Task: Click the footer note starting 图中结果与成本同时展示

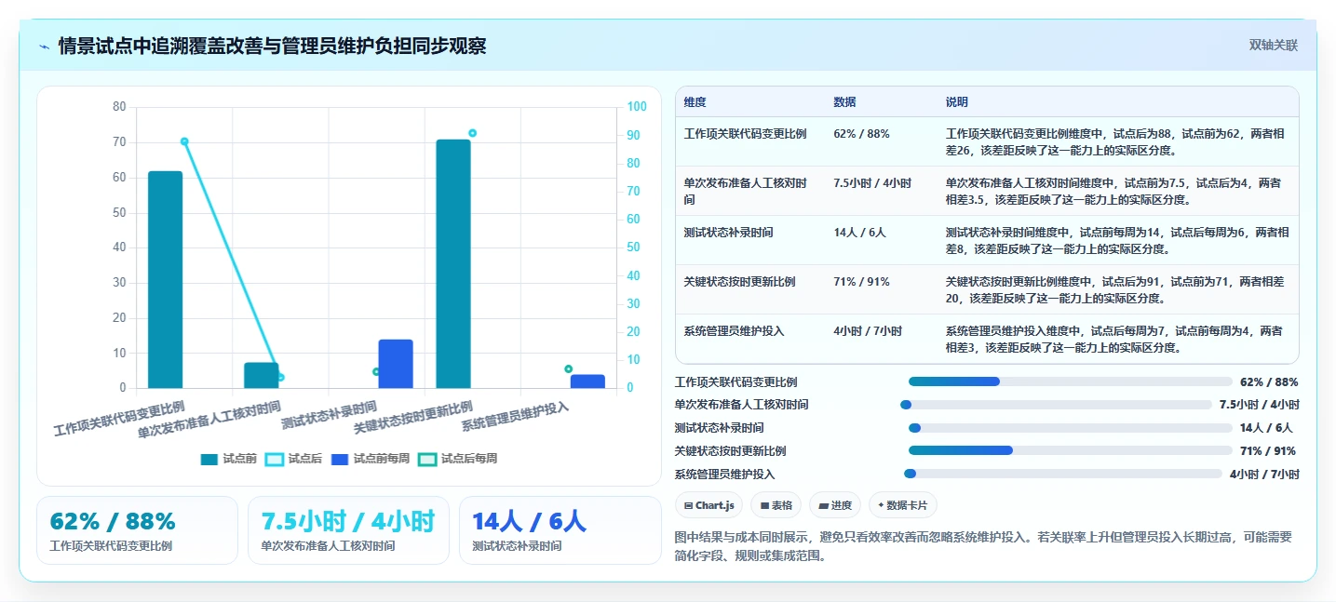Action: pos(983,546)
